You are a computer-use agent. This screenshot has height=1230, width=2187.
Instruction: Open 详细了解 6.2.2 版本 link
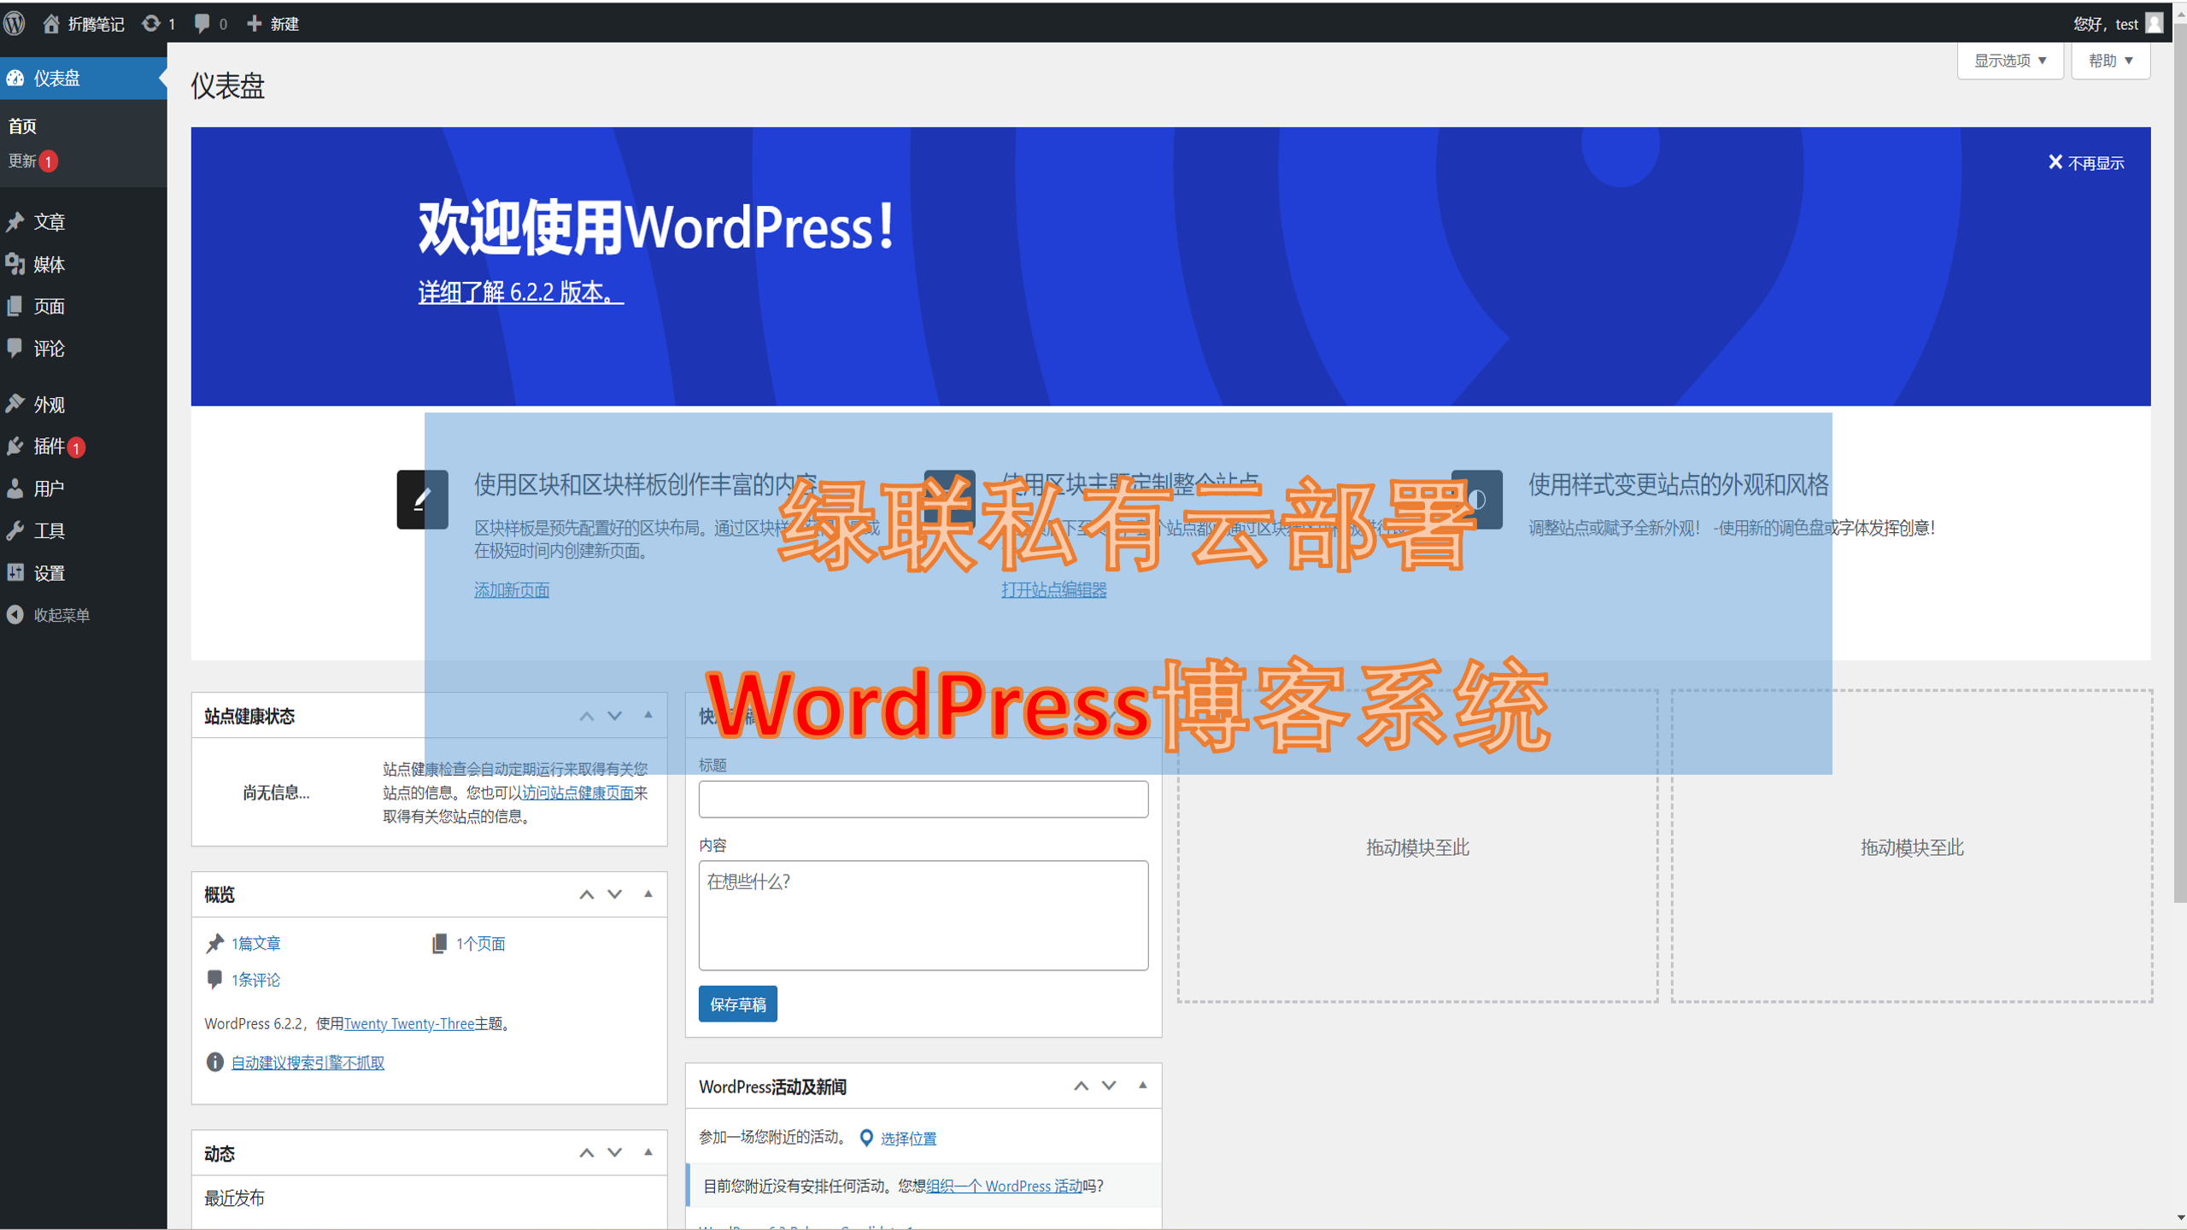point(521,292)
